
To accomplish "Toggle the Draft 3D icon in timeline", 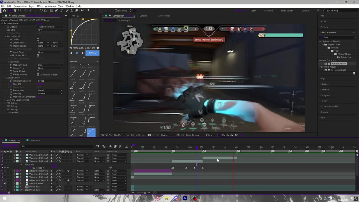I will point(104,146).
